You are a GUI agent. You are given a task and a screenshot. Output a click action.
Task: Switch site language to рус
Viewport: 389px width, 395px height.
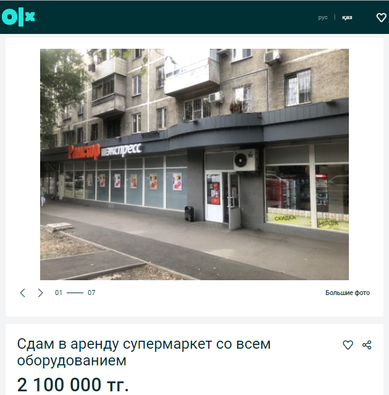323,17
